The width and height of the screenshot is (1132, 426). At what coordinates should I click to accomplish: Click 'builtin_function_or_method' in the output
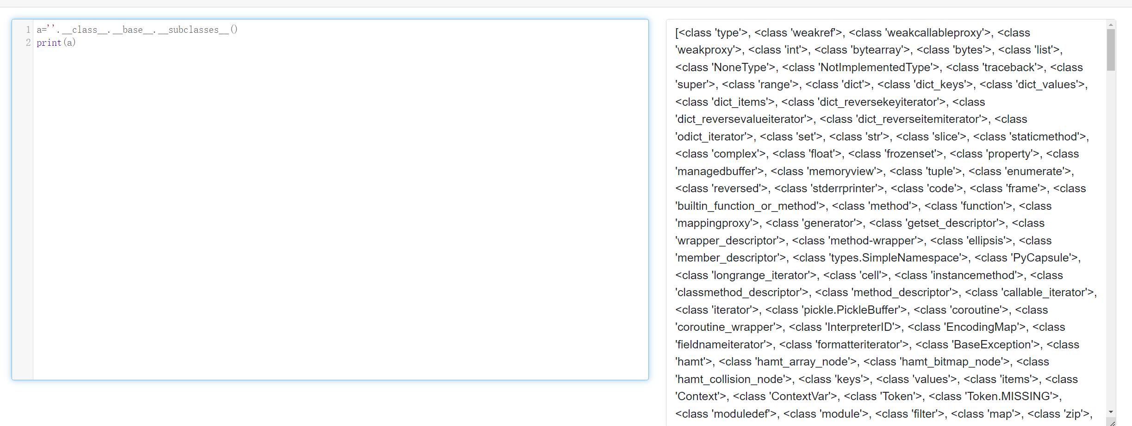tap(747, 206)
